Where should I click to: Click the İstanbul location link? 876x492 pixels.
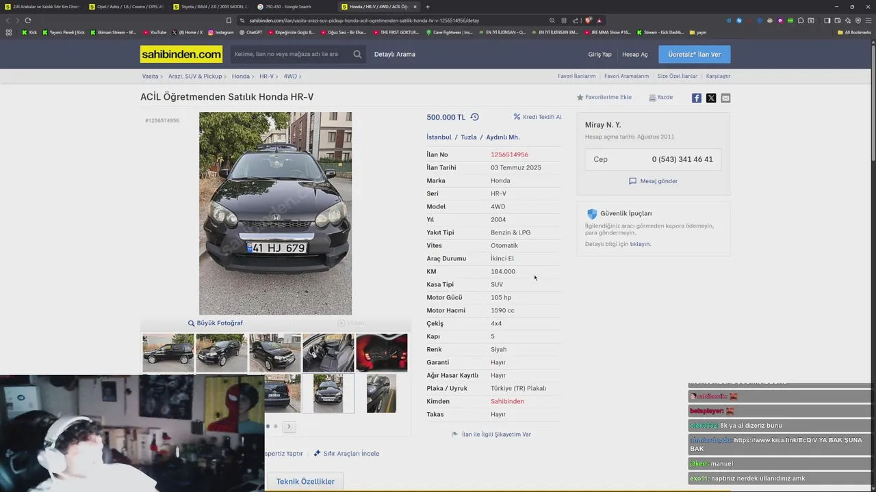coord(439,137)
